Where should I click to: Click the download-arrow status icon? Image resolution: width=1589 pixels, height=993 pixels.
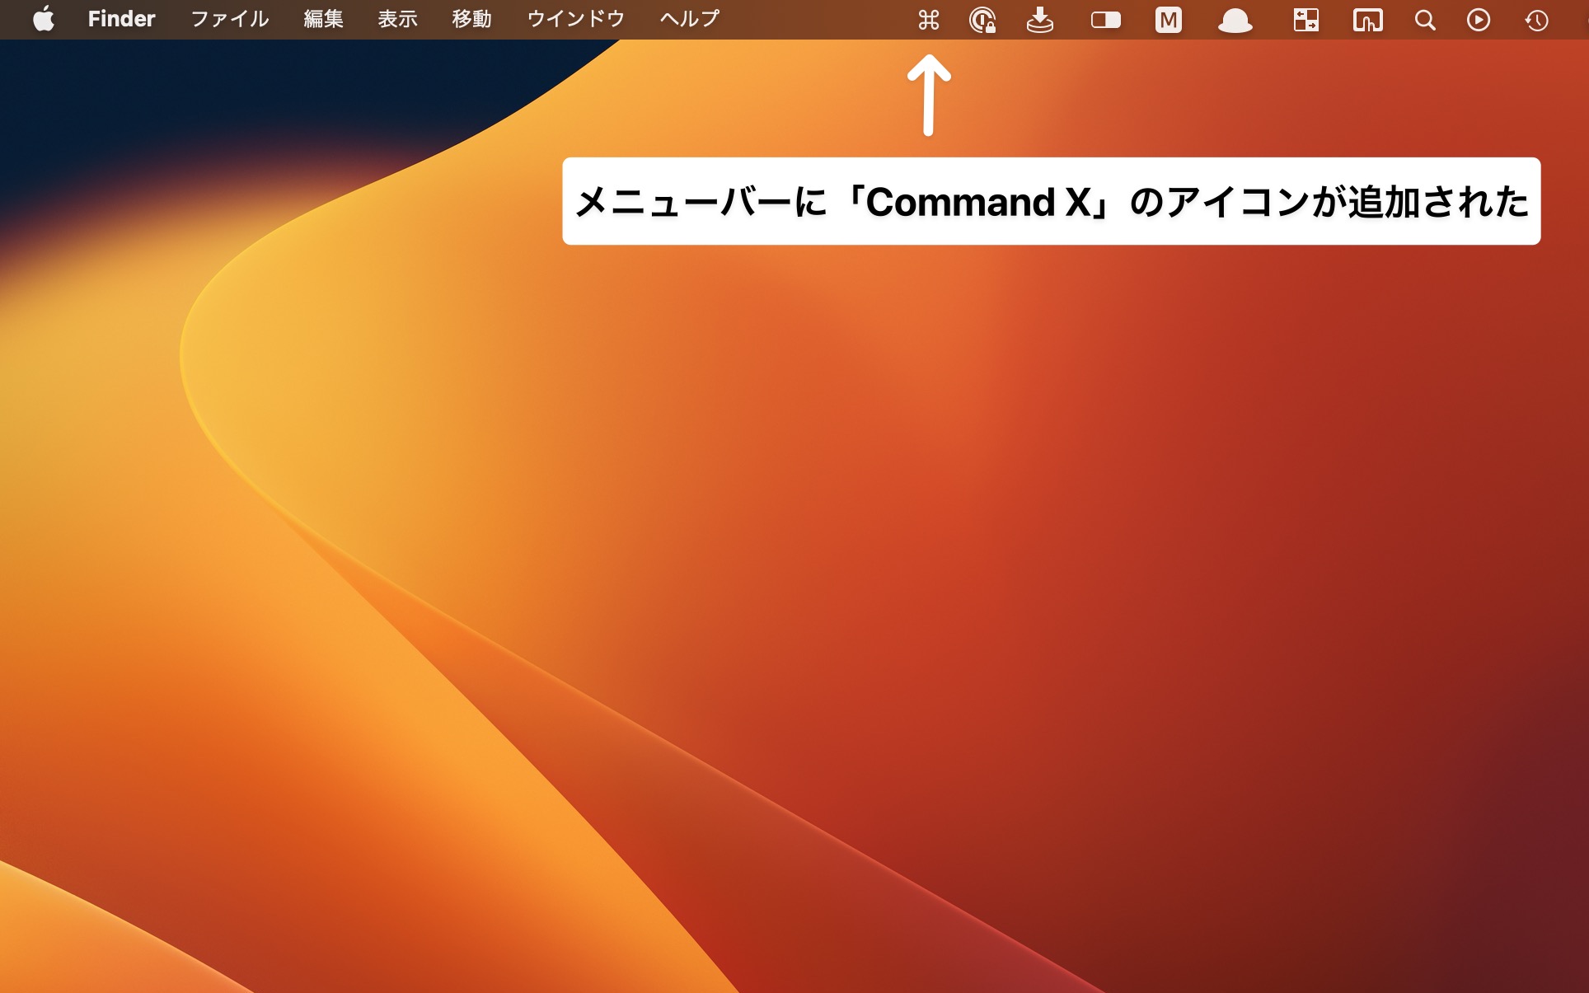[x=1040, y=20]
